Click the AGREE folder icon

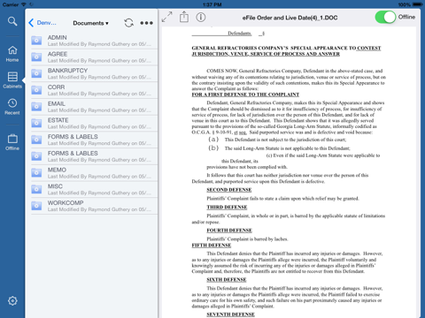[x=36, y=57]
